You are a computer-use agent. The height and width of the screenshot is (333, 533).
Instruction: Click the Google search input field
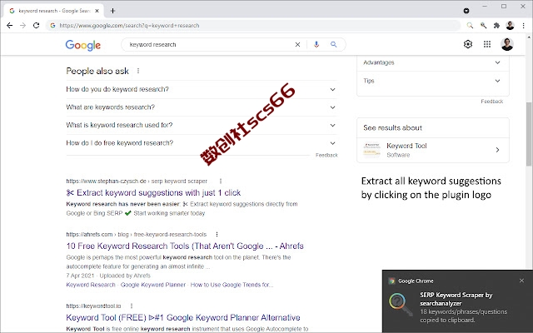[209, 44]
